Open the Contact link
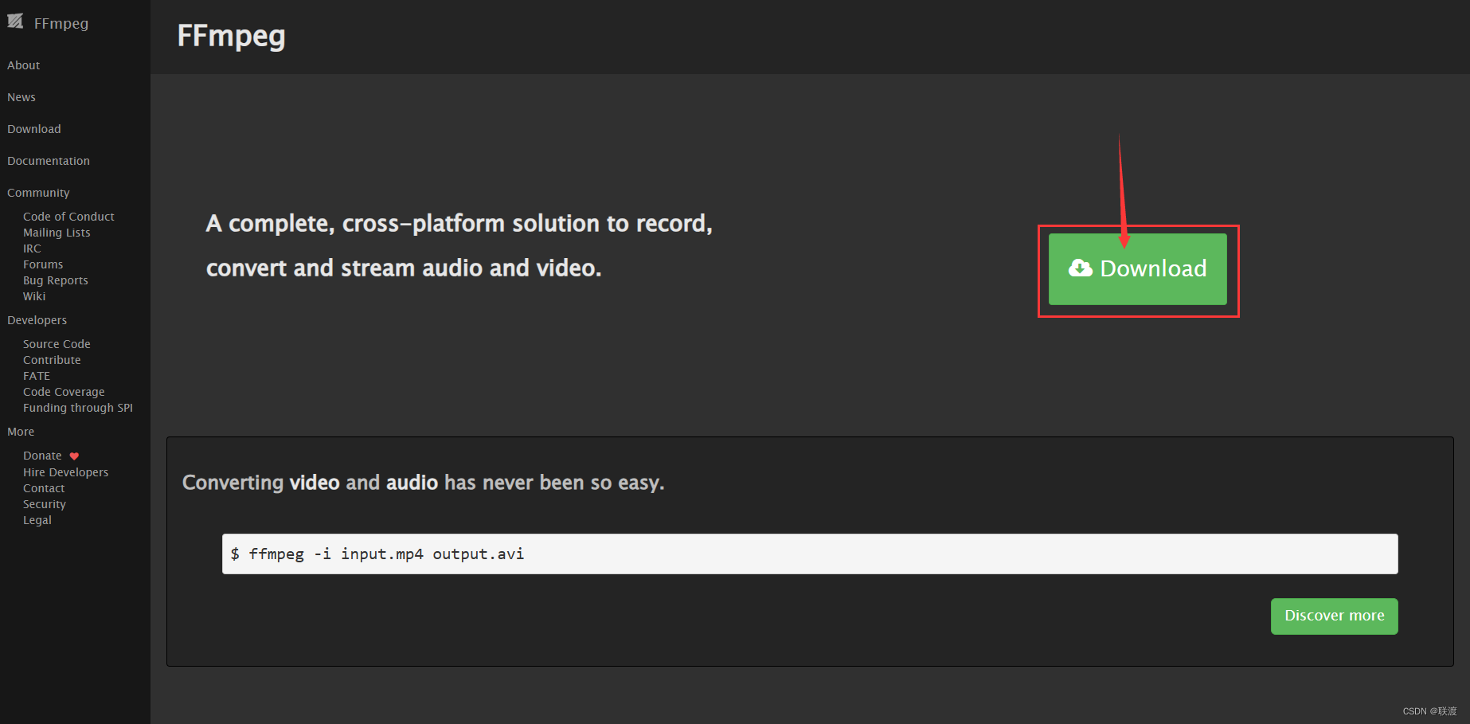 (44, 488)
